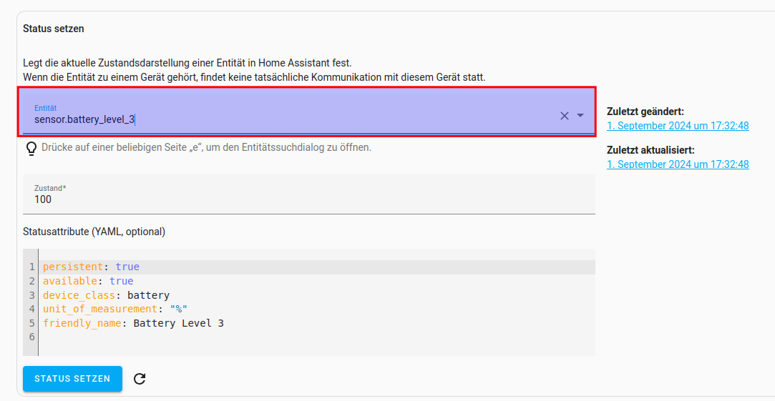Open the timestamp link under Zuletzt geändert
This screenshot has width=775, height=401.
(677, 126)
